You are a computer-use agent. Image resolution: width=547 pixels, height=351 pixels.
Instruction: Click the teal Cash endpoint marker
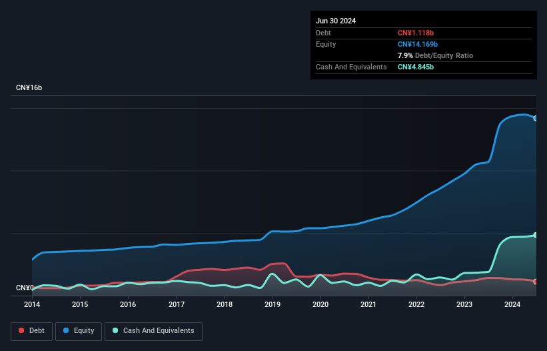coord(536,235)
